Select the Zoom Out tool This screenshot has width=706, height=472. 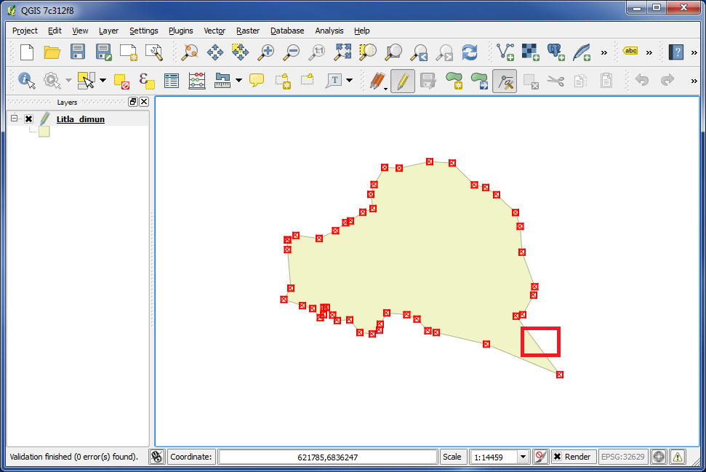point(292,52)
